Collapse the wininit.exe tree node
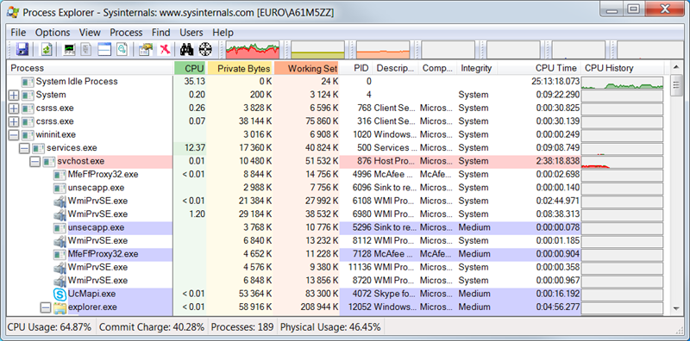 coord(14,135)
